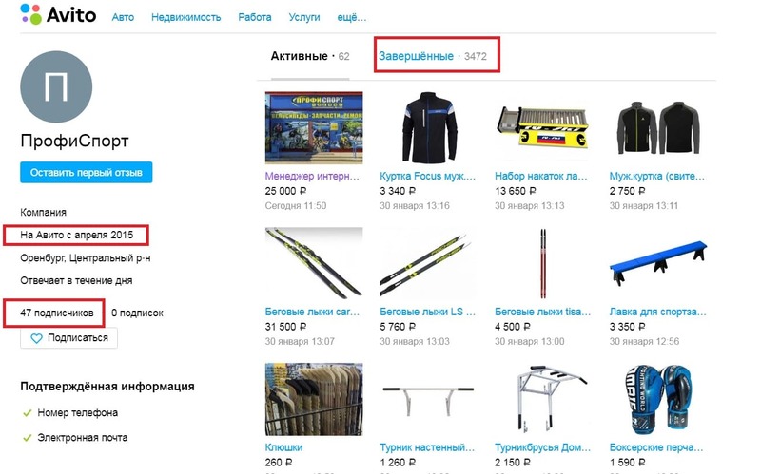Switch to the Завершённые tab
The image size is (761, 474).
pos(433,56)
